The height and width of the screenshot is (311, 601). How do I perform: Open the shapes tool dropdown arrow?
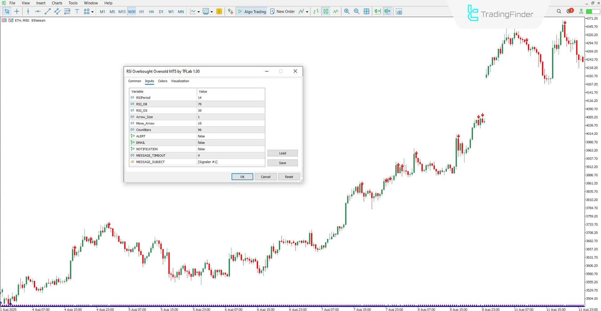coord(92,12)
